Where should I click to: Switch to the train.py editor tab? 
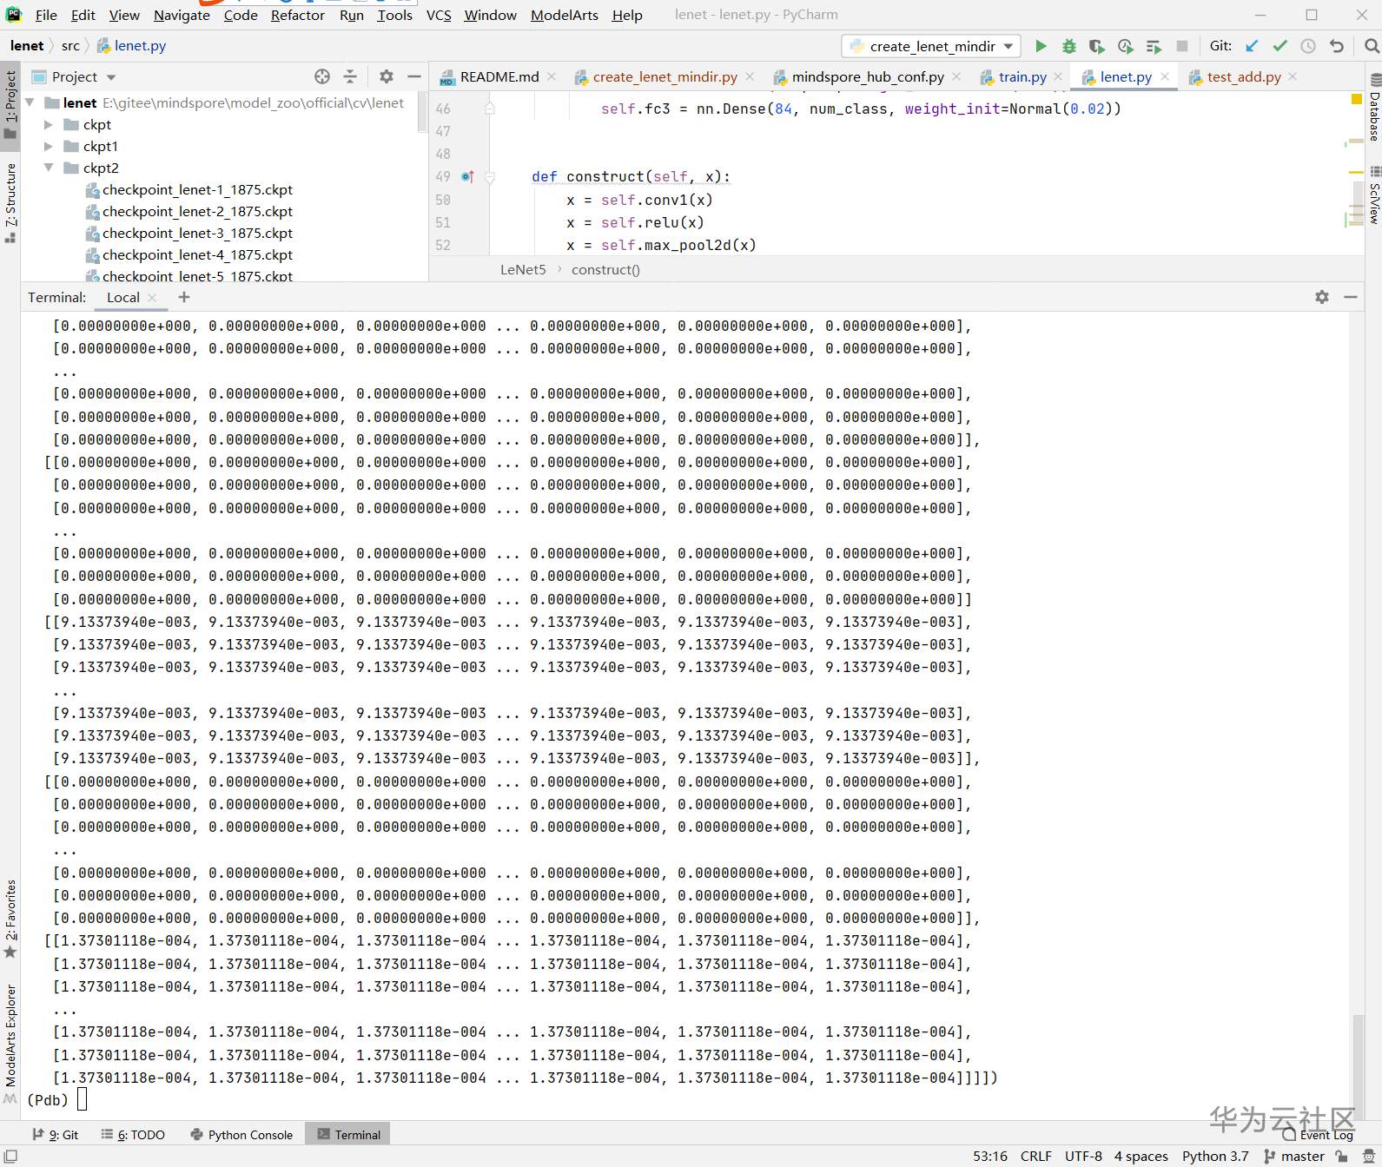tap(1022, 76)
